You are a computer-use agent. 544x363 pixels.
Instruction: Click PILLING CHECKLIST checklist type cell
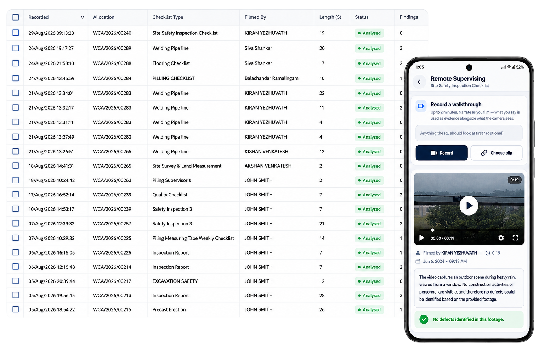point(174,78)
